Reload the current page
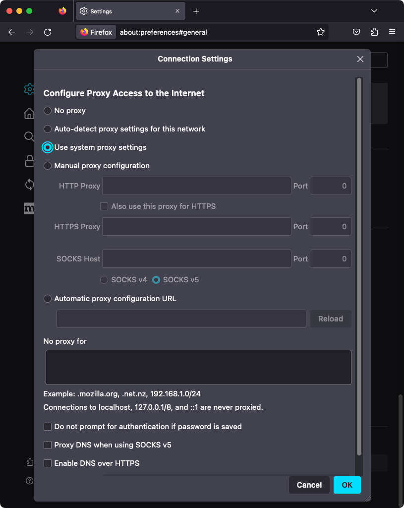Viewport: 404px width, 508px height. click(x=48, y=32)
